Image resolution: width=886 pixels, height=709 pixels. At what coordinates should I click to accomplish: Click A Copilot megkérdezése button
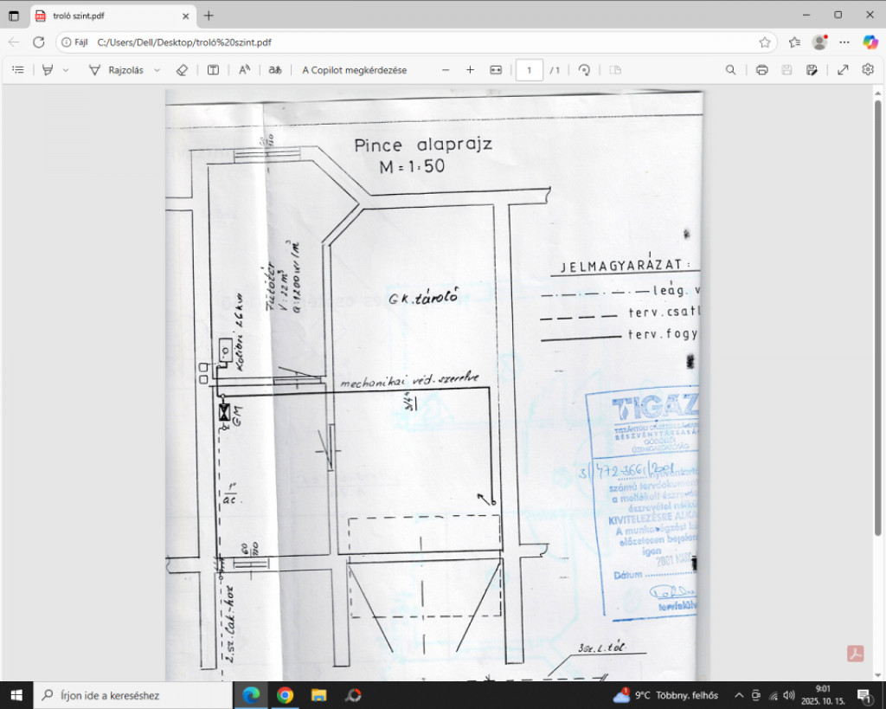pyautogui.click(x=354, y=70)
